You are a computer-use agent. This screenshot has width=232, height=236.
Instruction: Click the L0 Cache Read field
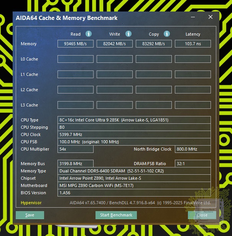point(76,59)
